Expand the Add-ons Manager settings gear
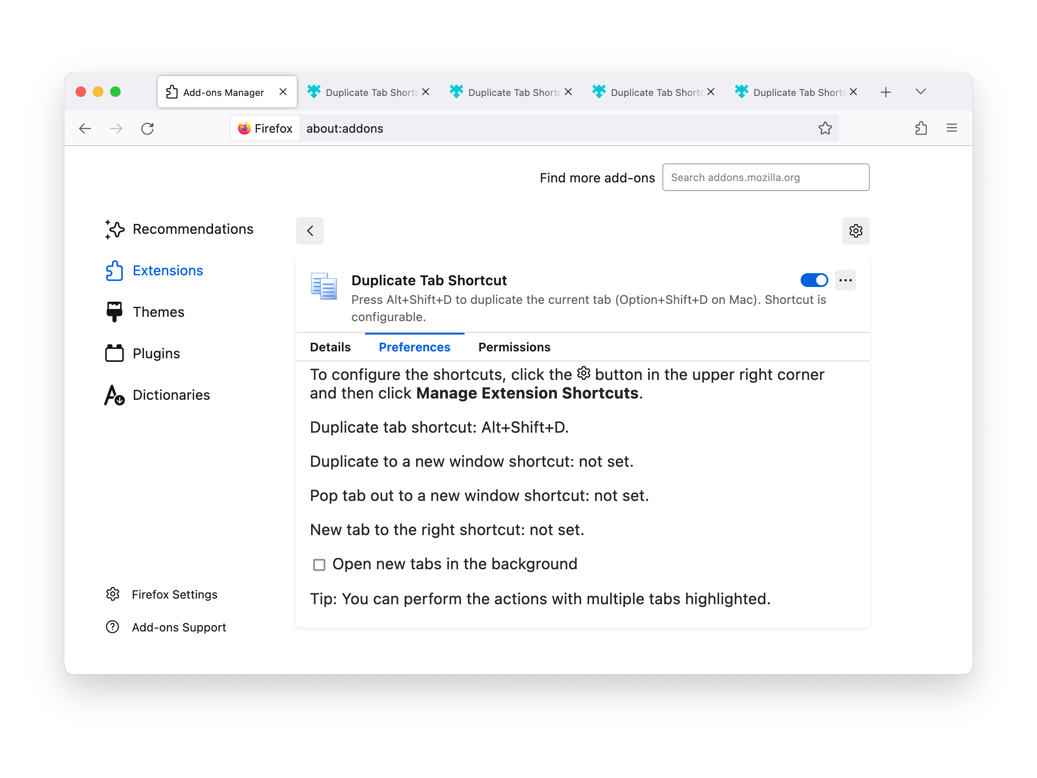This screenshot has width=1037, height=778. coord(856,230)
